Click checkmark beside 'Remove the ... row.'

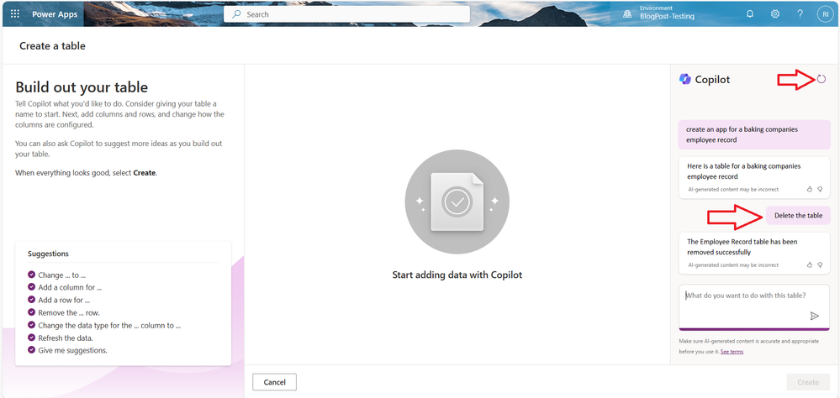(x=31, y=312)
